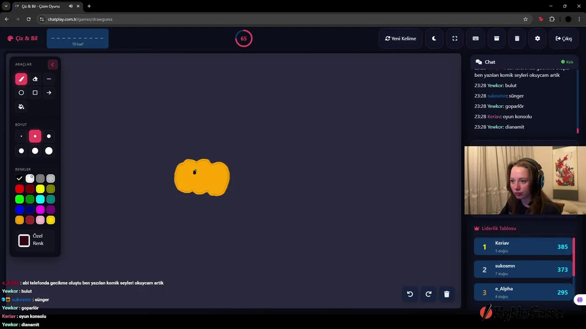
Task: Select the arrow drawing tool
Action: pos(49,93)
